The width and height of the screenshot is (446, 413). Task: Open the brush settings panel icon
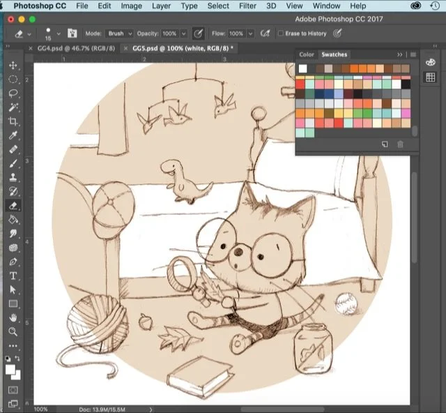[x=72, y=33]
